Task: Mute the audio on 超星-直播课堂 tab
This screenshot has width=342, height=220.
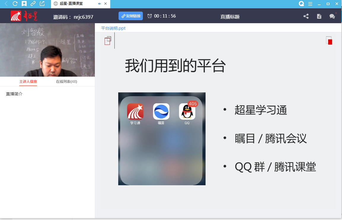Action: 100,4
